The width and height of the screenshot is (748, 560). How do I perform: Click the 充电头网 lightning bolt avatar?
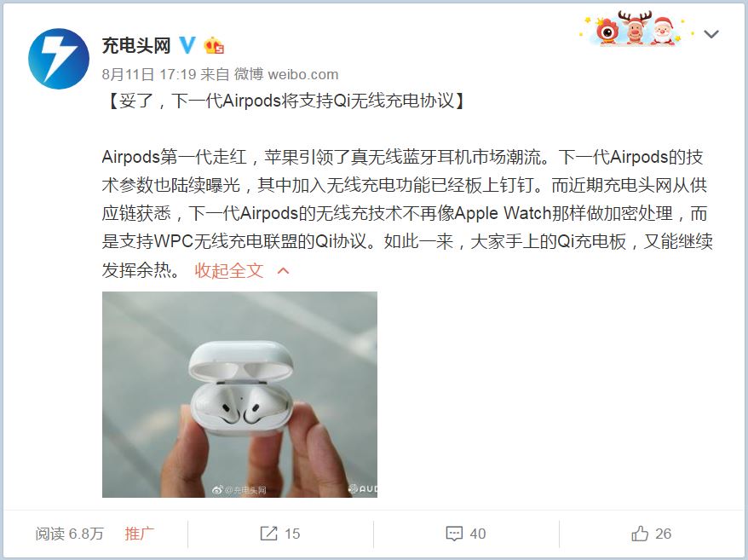click(59, 59)
